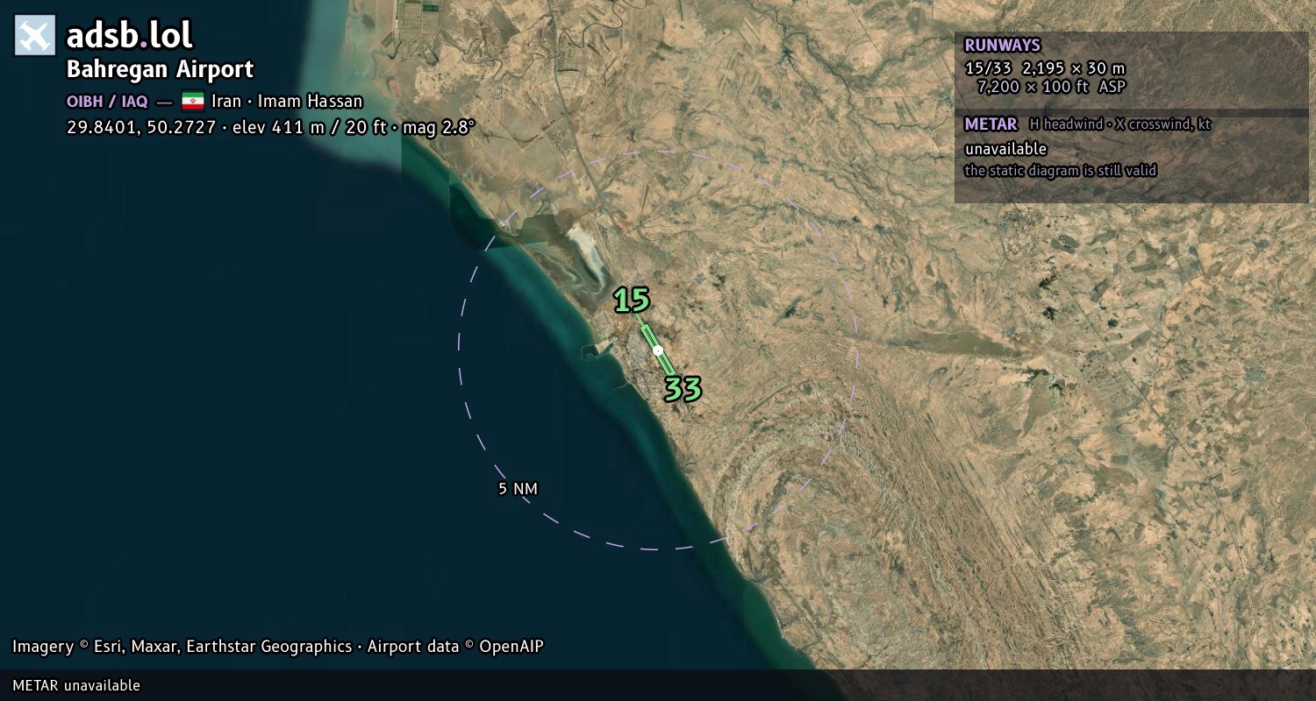Click the "15/33 2,195 × 30 m" runway row
The image size is (1316, 701).
1045,68
